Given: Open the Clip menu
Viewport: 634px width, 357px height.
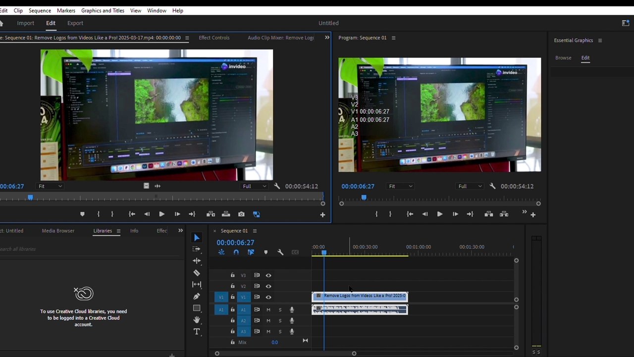Looking at the screenshot, I should [18, 10].
